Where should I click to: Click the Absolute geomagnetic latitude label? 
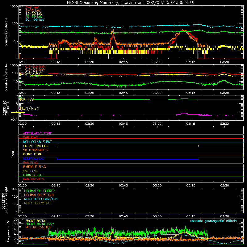click(213, 221)
